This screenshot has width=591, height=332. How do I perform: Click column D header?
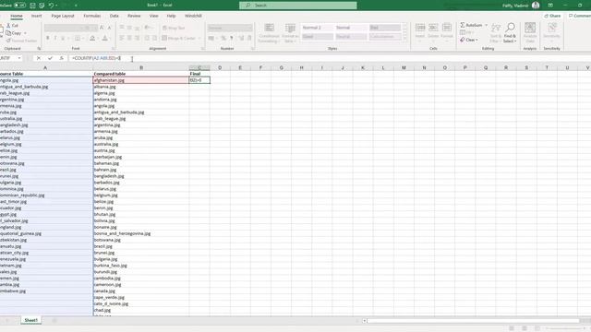220,67
